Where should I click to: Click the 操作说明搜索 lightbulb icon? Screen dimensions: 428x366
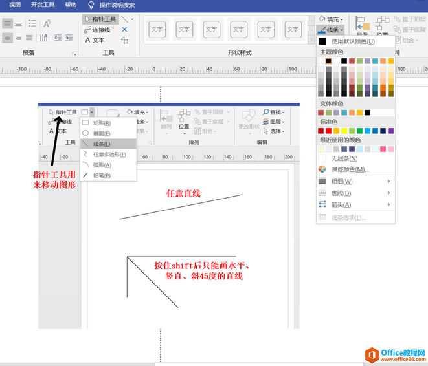(91, 5)
